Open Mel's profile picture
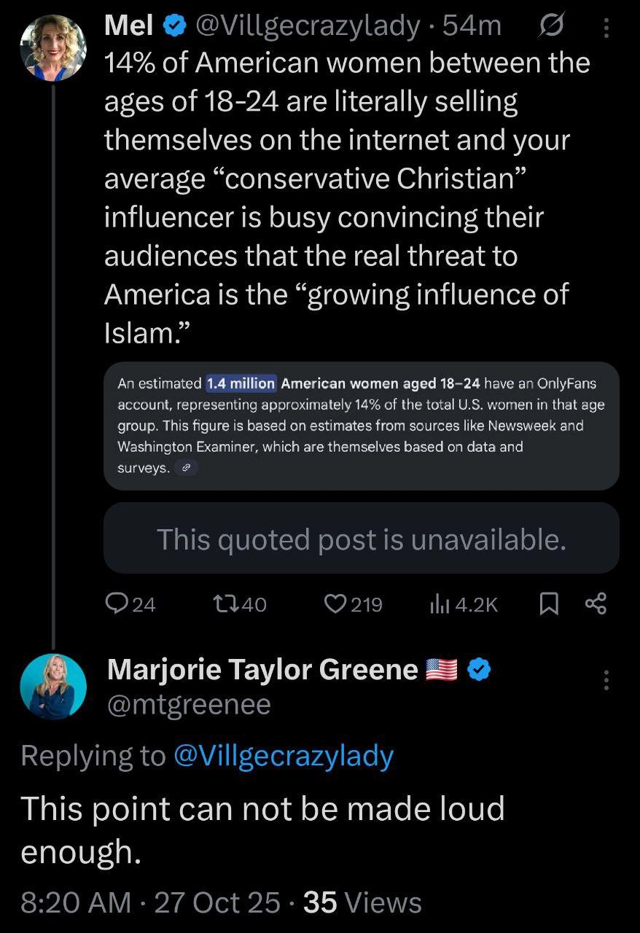Image resolution: width=640 pixels, height=933 pixels. [x=53, y=46]
